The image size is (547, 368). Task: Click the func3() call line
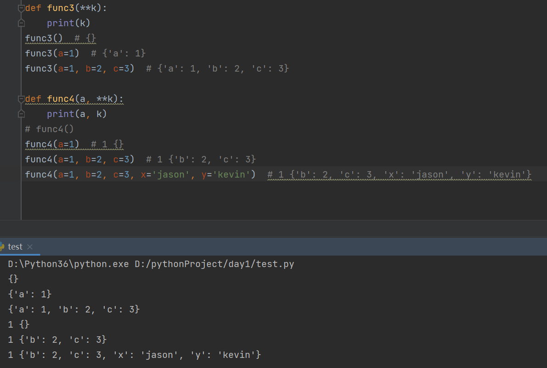[44, 39]
